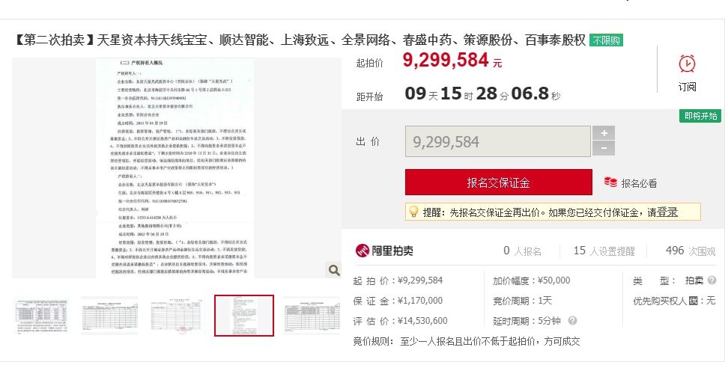Select the third thumbnail with red stamp

pyautogui.click(x=177, y=316)
